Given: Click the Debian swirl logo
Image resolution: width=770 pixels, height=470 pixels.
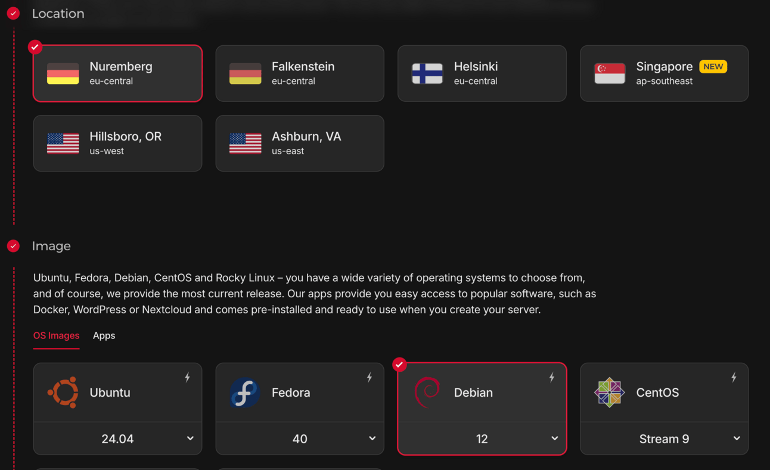Looking at the screenshot, I should click(x=427, y=392).
